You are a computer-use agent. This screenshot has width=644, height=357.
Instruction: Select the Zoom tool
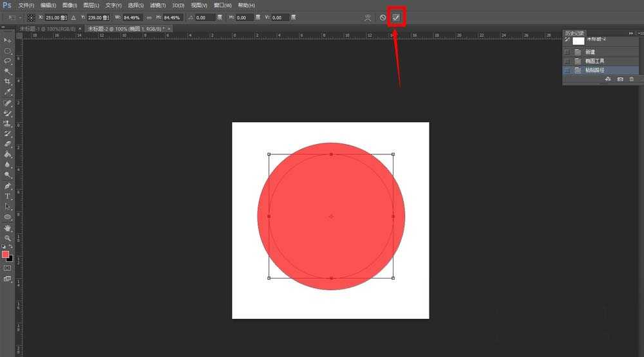[x=7, y=238]
